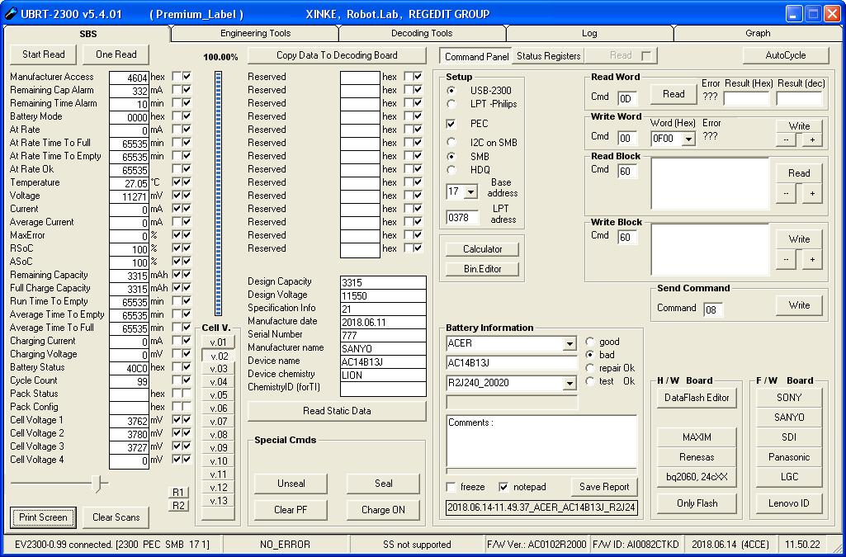Click the Print Screen button
This screenshot has width=846, height=557.
point(43,517)
